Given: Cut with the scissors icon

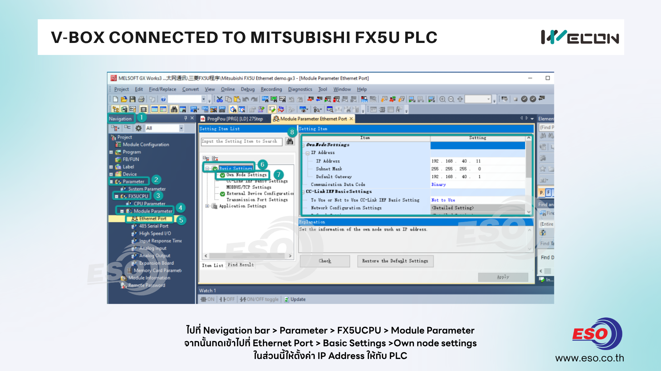Looking at the screenshot, I should coord(219,99).
